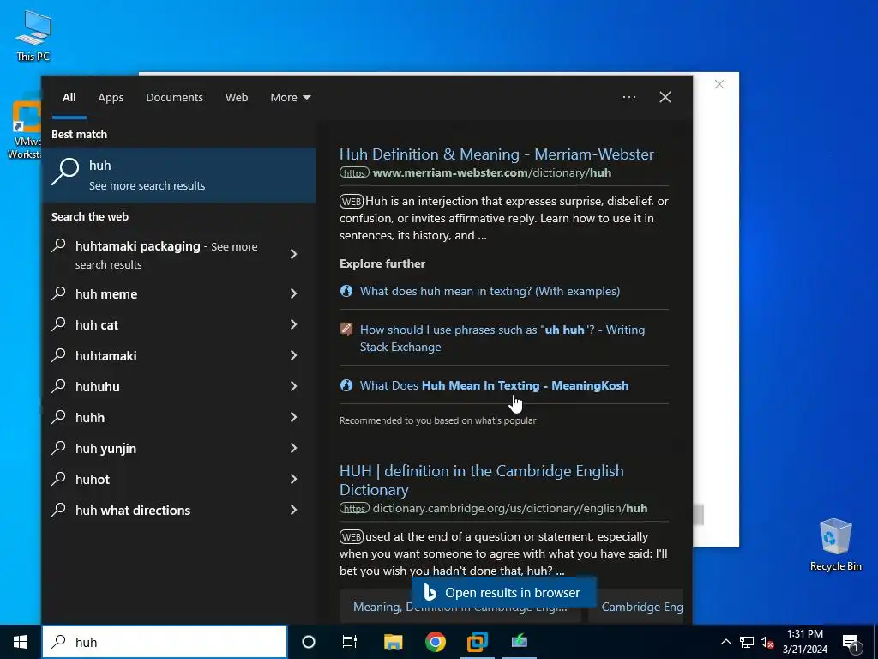Select the 'huh yunjin' web suggestion

click(105, 448)
